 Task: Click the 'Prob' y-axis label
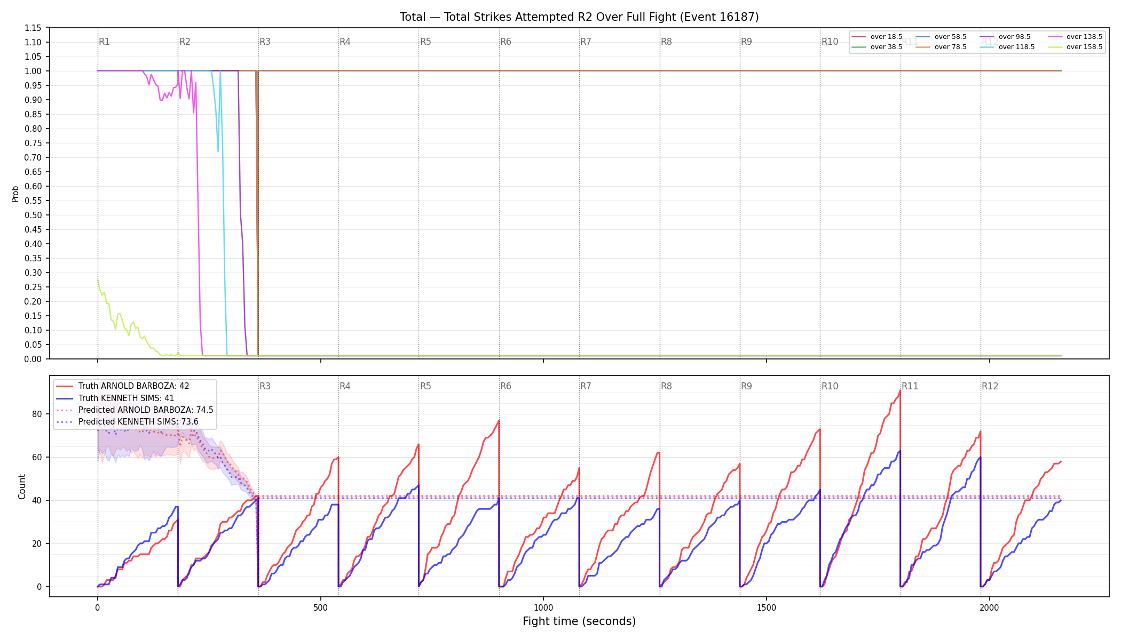[x=15, y=194]
